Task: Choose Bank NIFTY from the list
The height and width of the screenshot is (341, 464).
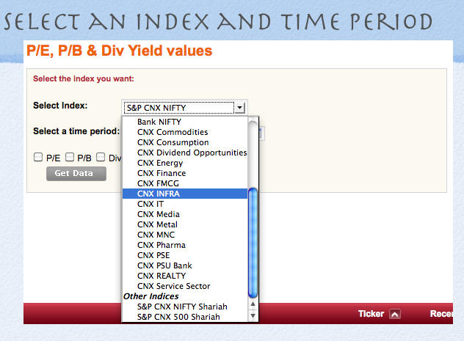Action: (185, 122)
